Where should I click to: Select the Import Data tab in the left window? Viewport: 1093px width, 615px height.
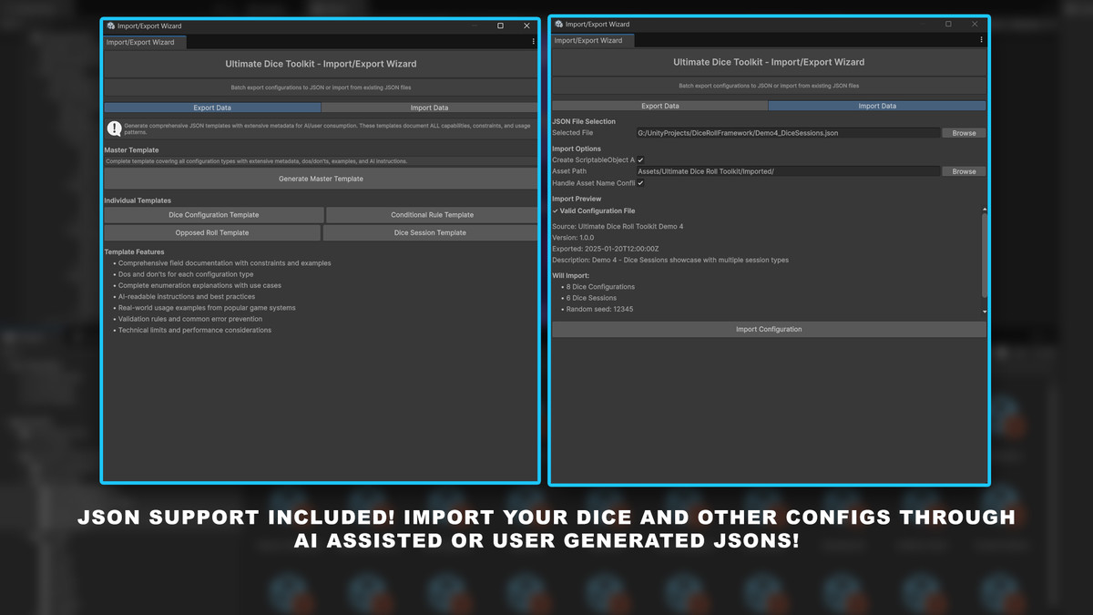click(428, 107)
